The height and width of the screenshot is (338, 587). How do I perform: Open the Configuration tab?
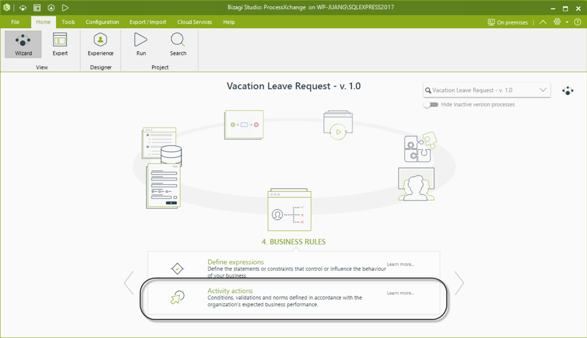(102, 22)
